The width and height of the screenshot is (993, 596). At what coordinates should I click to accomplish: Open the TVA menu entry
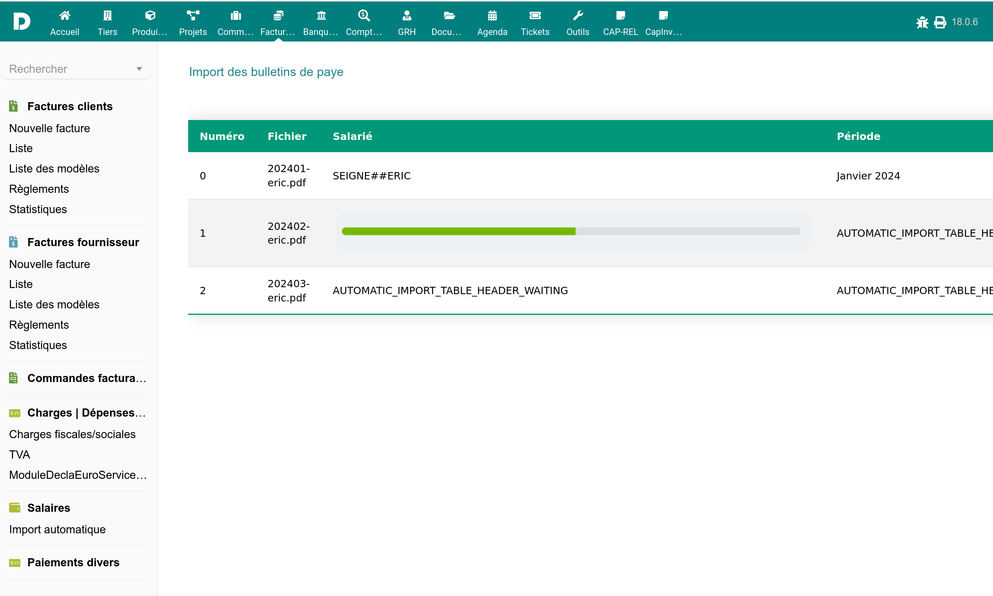[x=20, y=454]
